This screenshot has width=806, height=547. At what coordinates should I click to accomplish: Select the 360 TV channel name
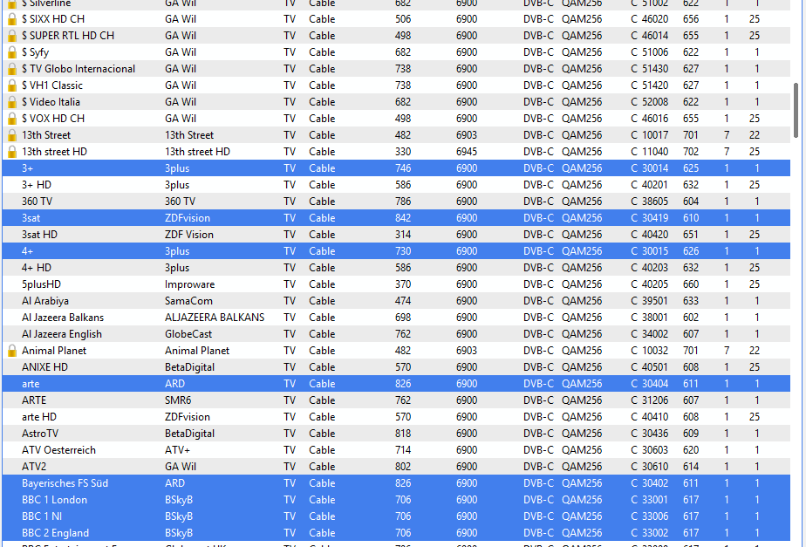click(37, 202)
